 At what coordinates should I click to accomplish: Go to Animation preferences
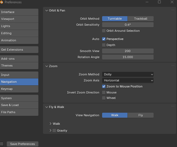[x=19, y=40]
